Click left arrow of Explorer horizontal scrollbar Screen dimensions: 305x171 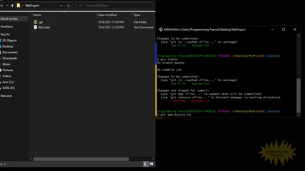point(31,159)
